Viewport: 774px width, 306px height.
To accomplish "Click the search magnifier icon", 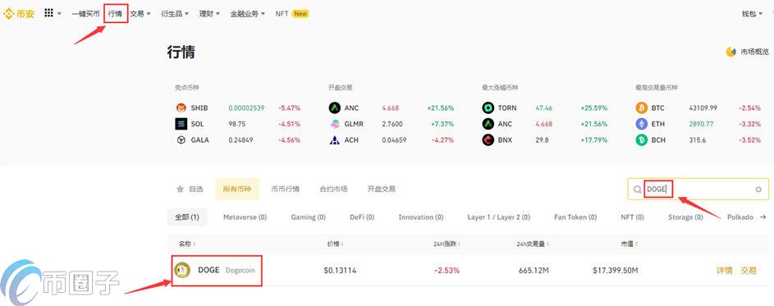I will tap(637, 189).
